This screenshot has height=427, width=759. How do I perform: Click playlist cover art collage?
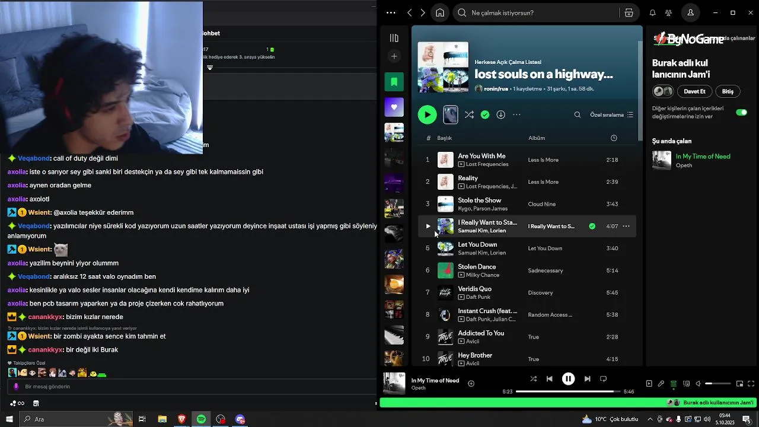pyautogui.click(x=443, y=67)
